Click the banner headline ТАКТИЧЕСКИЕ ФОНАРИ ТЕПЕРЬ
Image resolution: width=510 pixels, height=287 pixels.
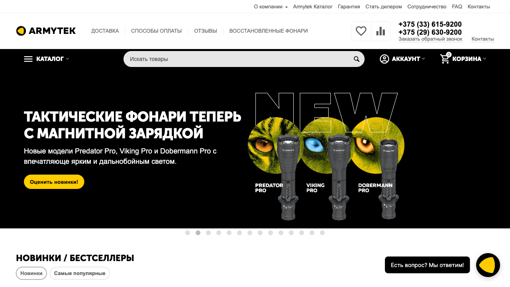(x=133, y=117)
